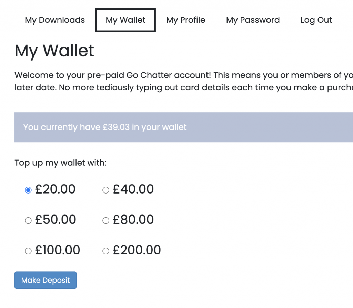Select the My Wallet tab
Viewport: 353px width, 308px height.
[125, 20]
